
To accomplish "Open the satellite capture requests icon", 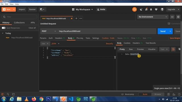I will tap(141, 9).
